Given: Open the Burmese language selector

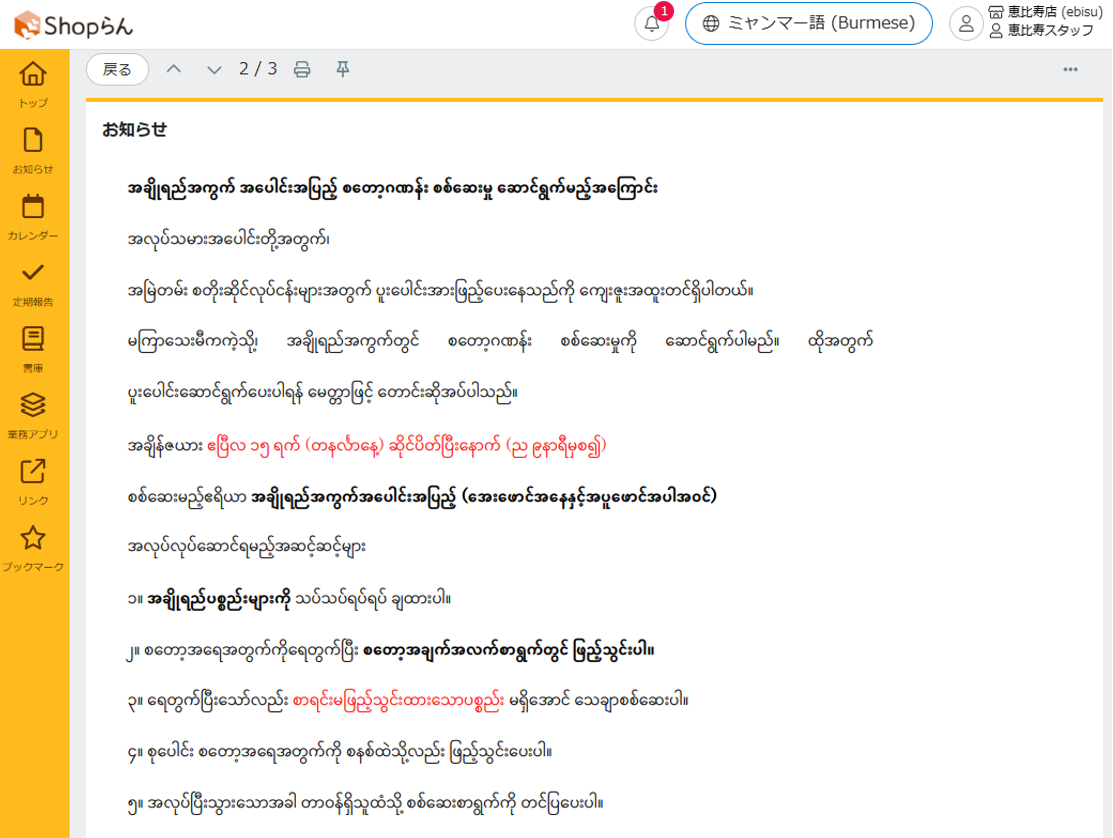Looking at the screenshot, I should point(809,23).
